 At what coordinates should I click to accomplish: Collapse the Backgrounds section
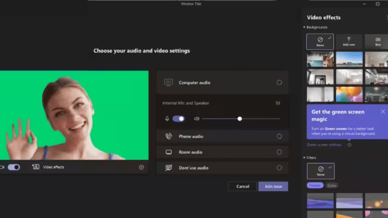coord(304,27)
